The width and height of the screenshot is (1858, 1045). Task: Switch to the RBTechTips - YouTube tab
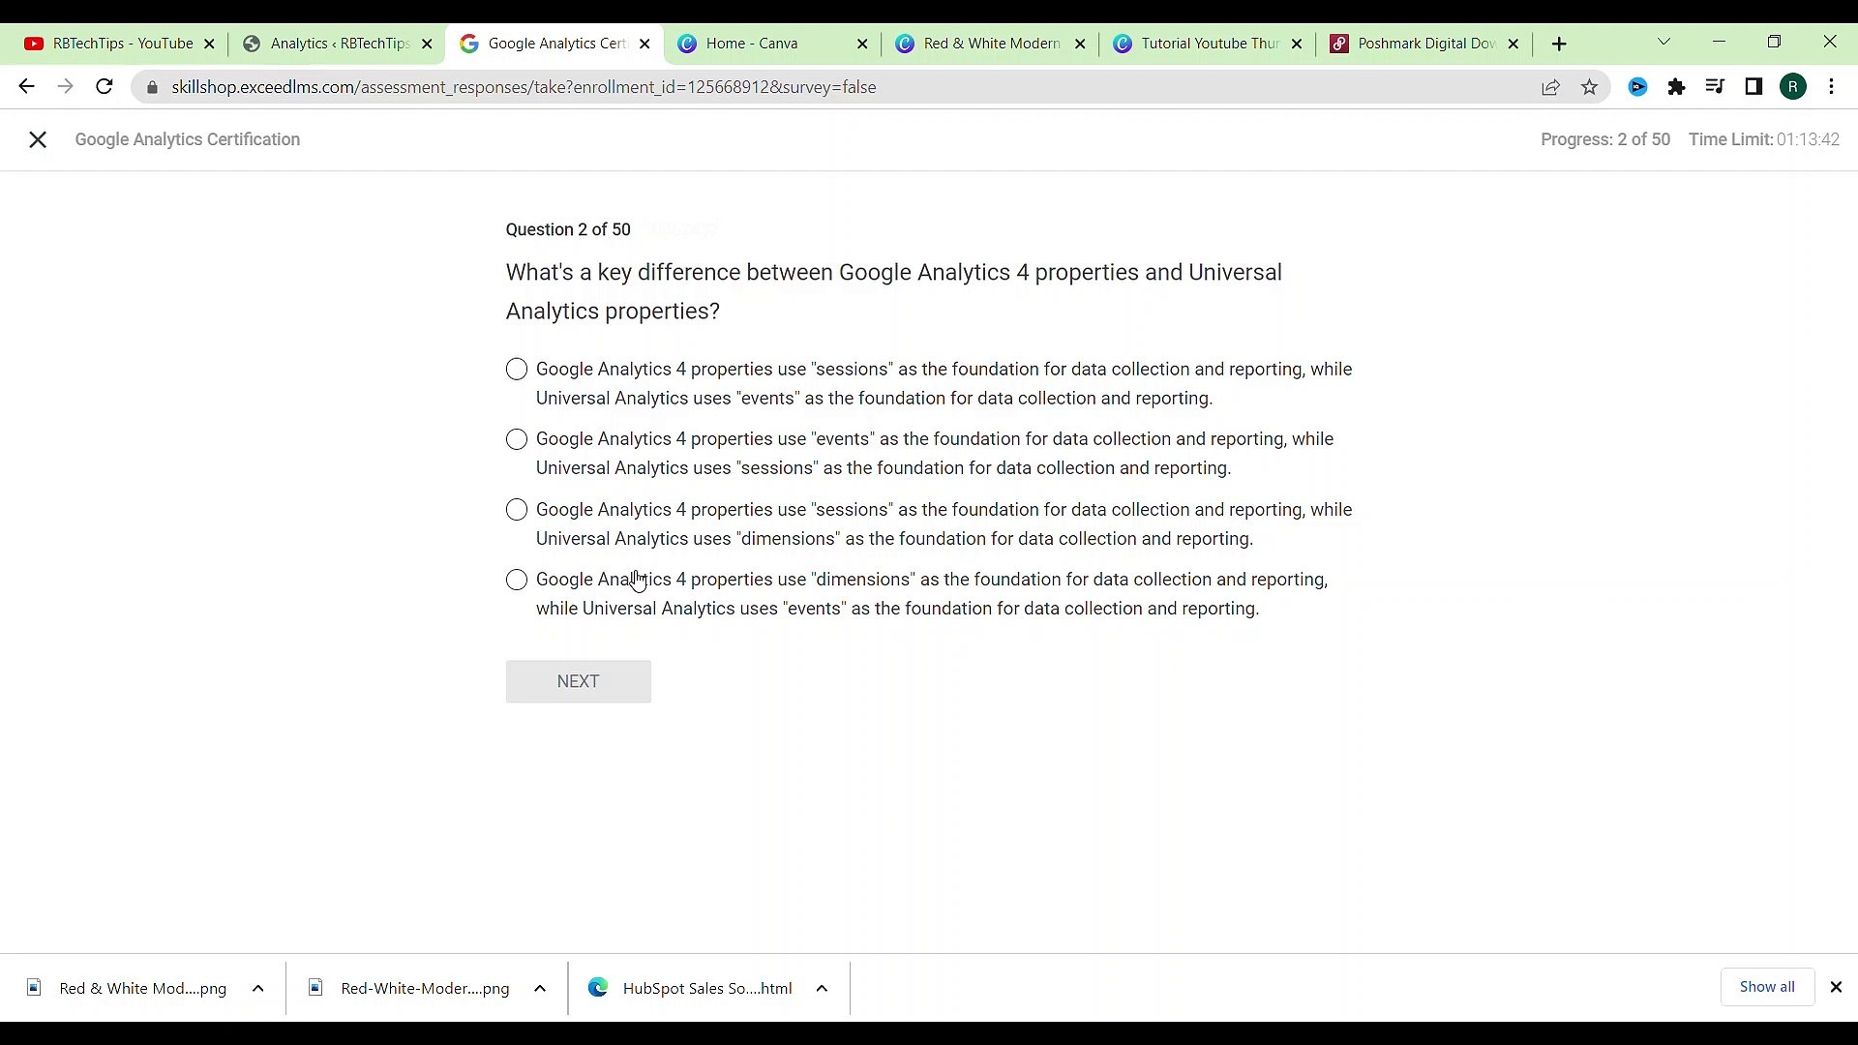[x=123, y=44]
